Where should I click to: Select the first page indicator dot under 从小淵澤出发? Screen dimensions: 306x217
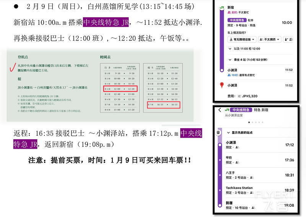click(x=249, y=122)
